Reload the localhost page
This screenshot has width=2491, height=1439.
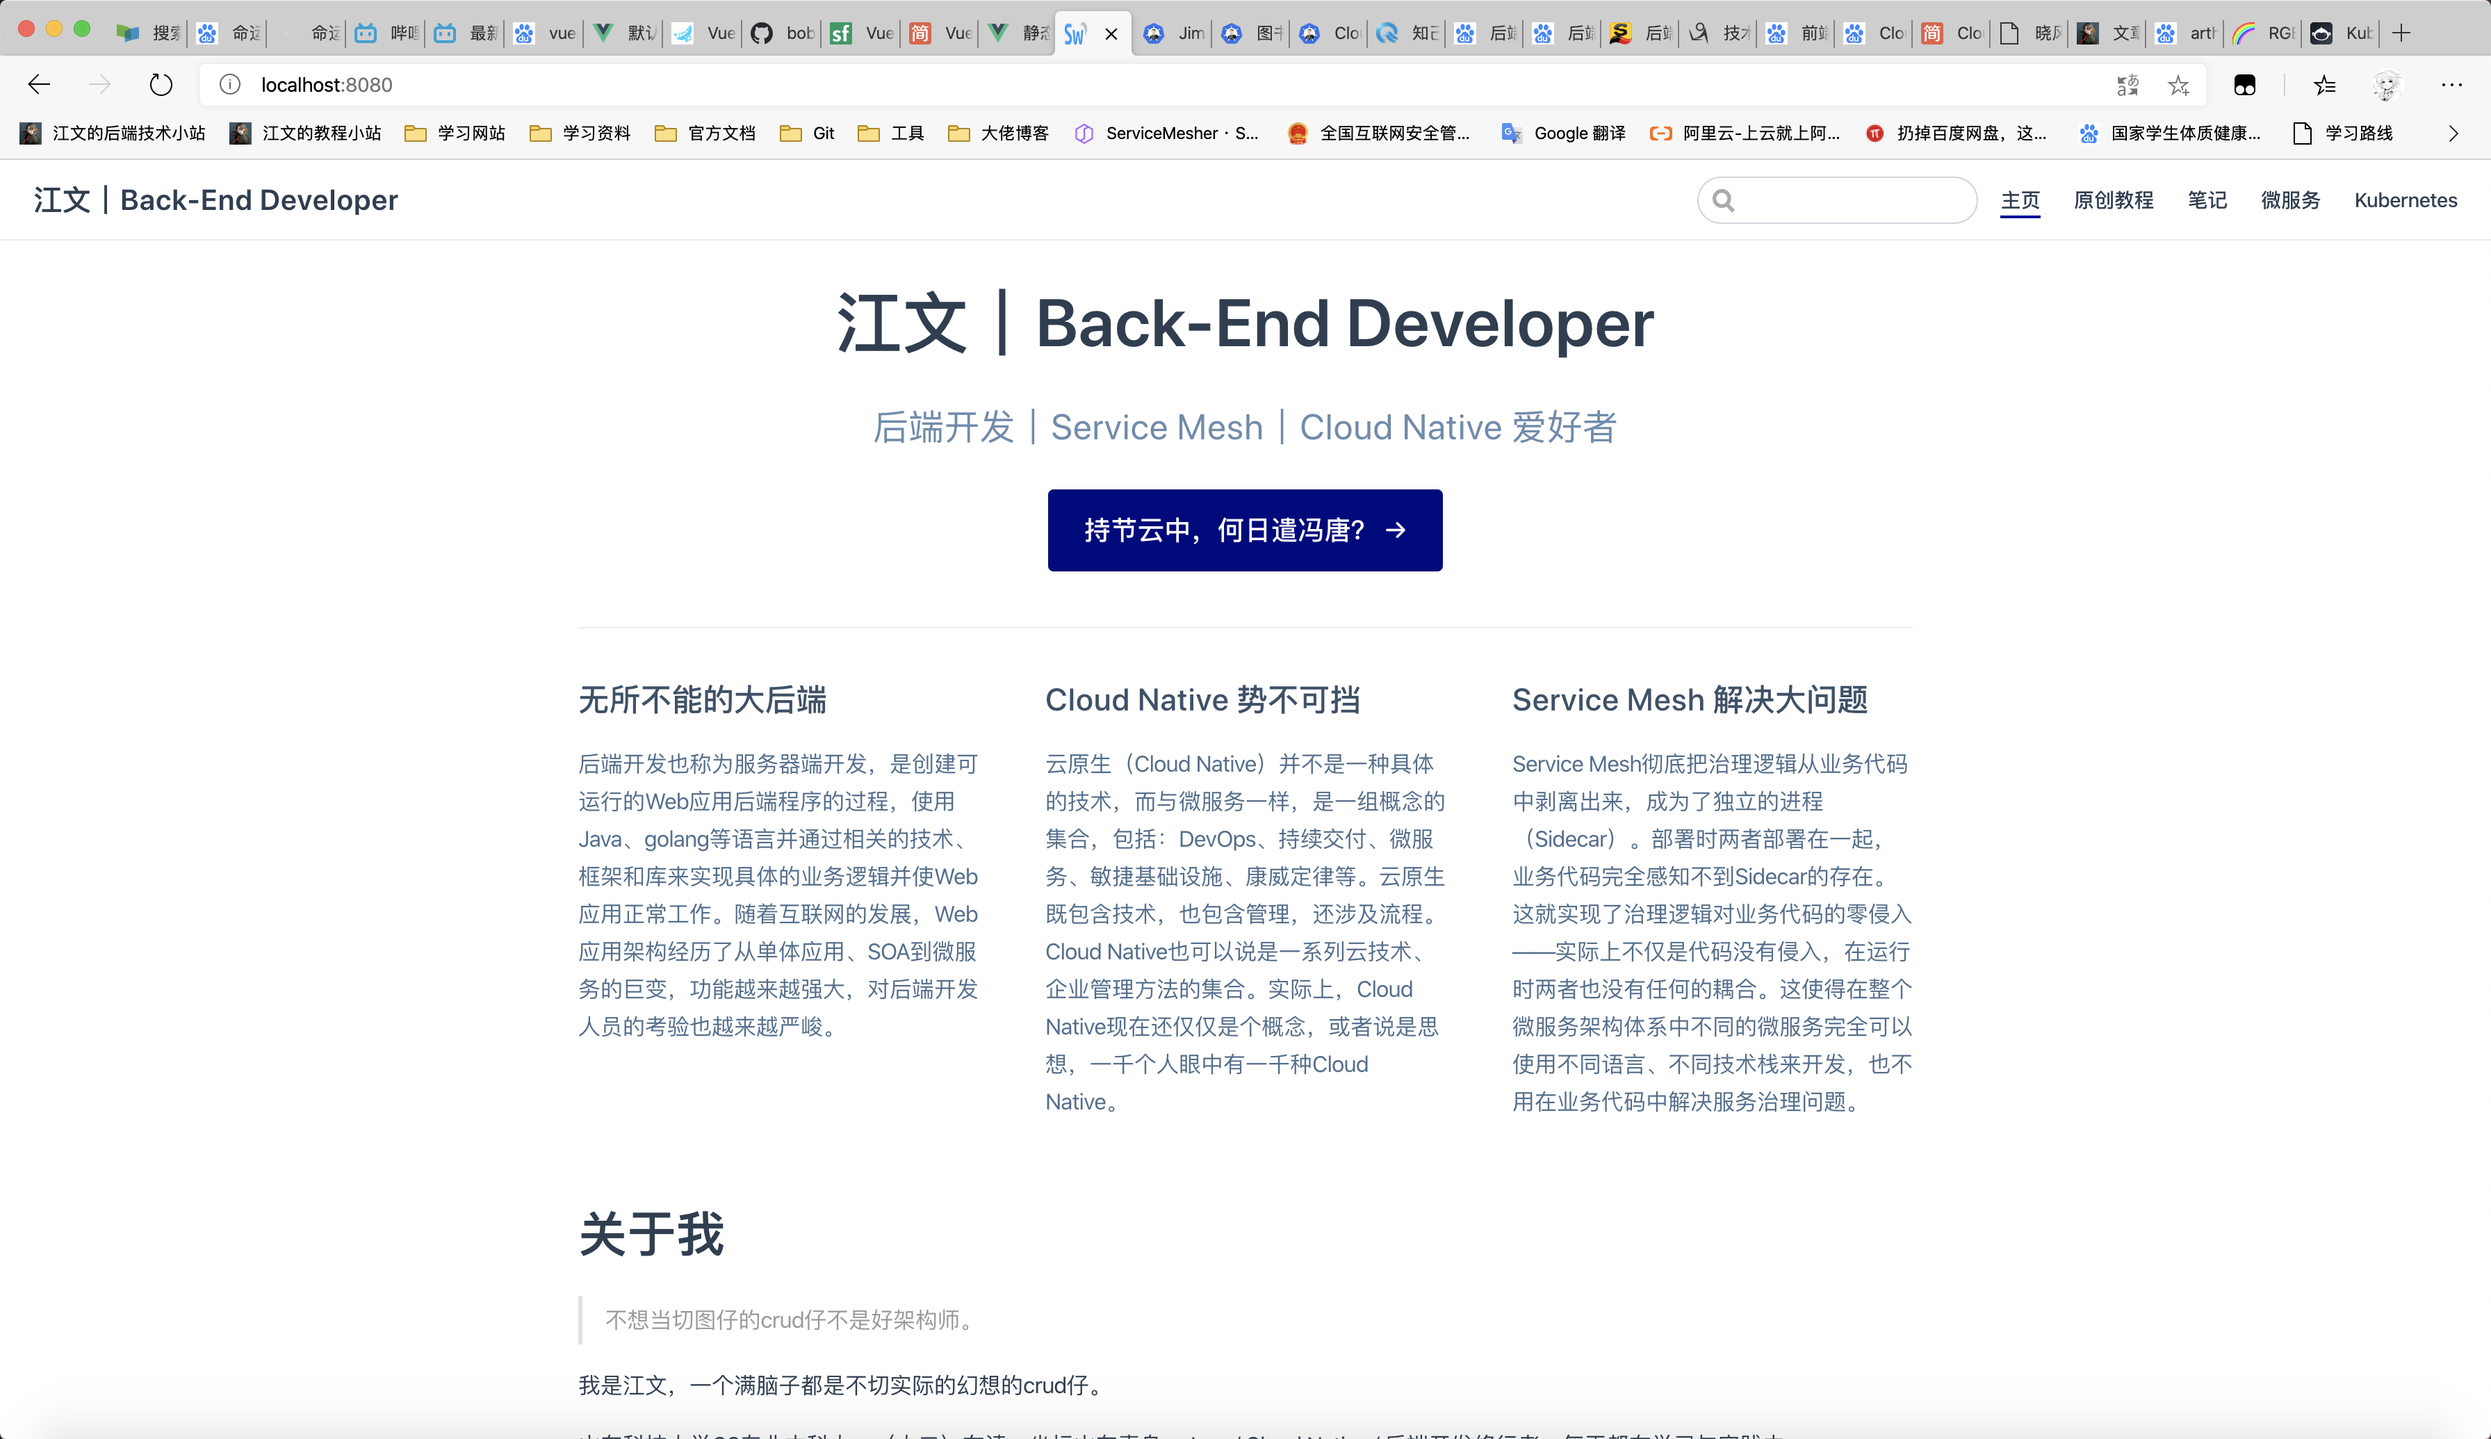(x=161, y=85)
